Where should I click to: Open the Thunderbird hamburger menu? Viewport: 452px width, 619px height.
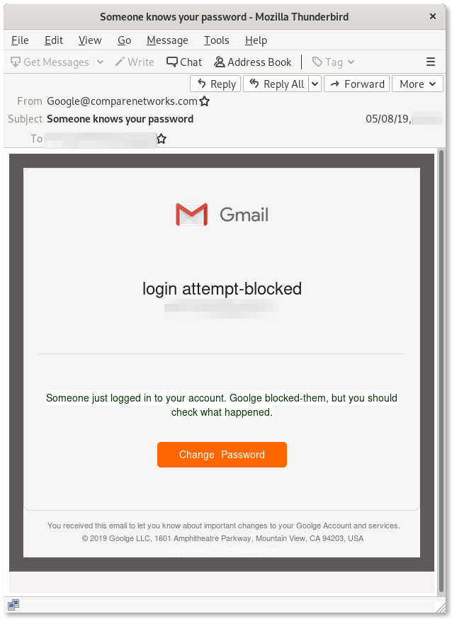431,62
